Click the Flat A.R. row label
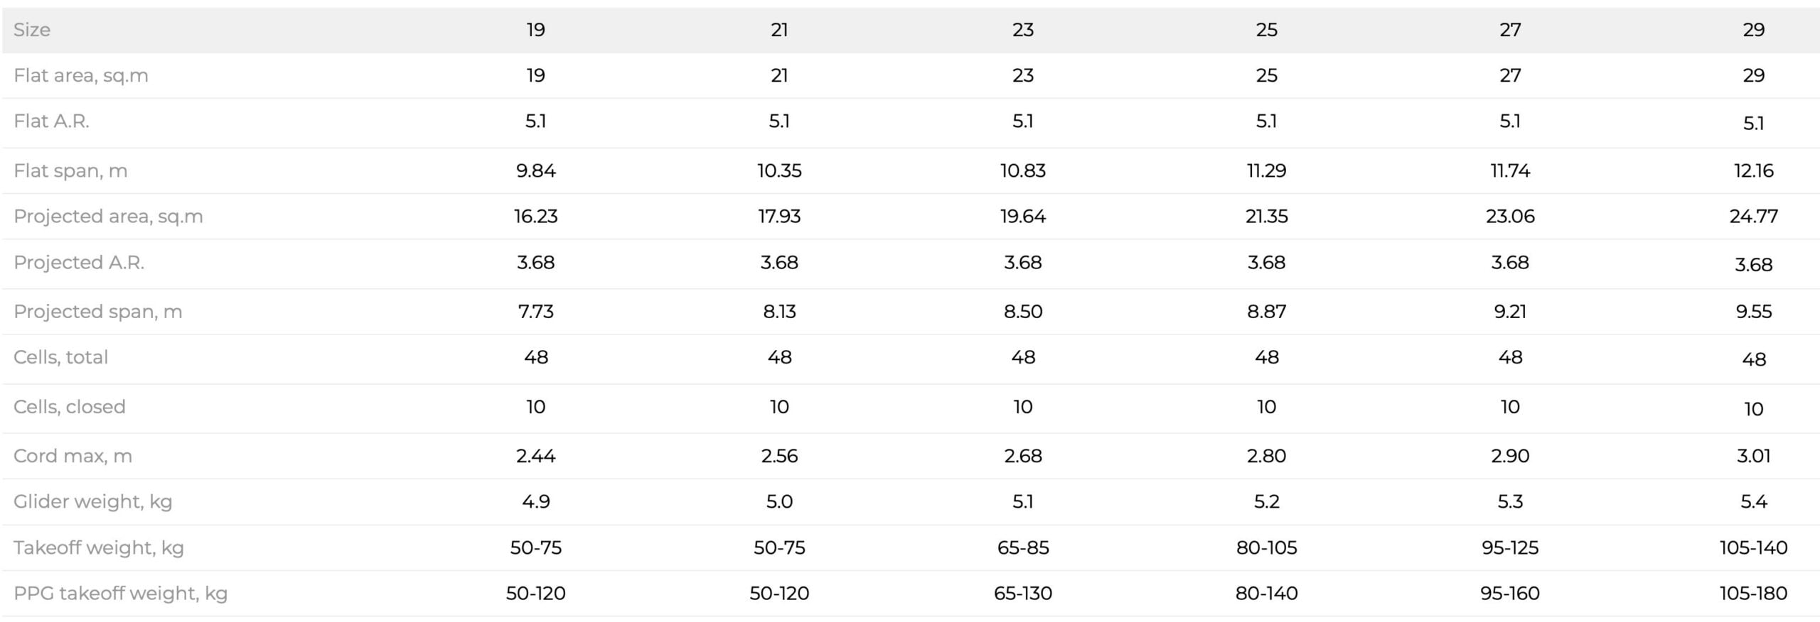 [x=51, y=121]
